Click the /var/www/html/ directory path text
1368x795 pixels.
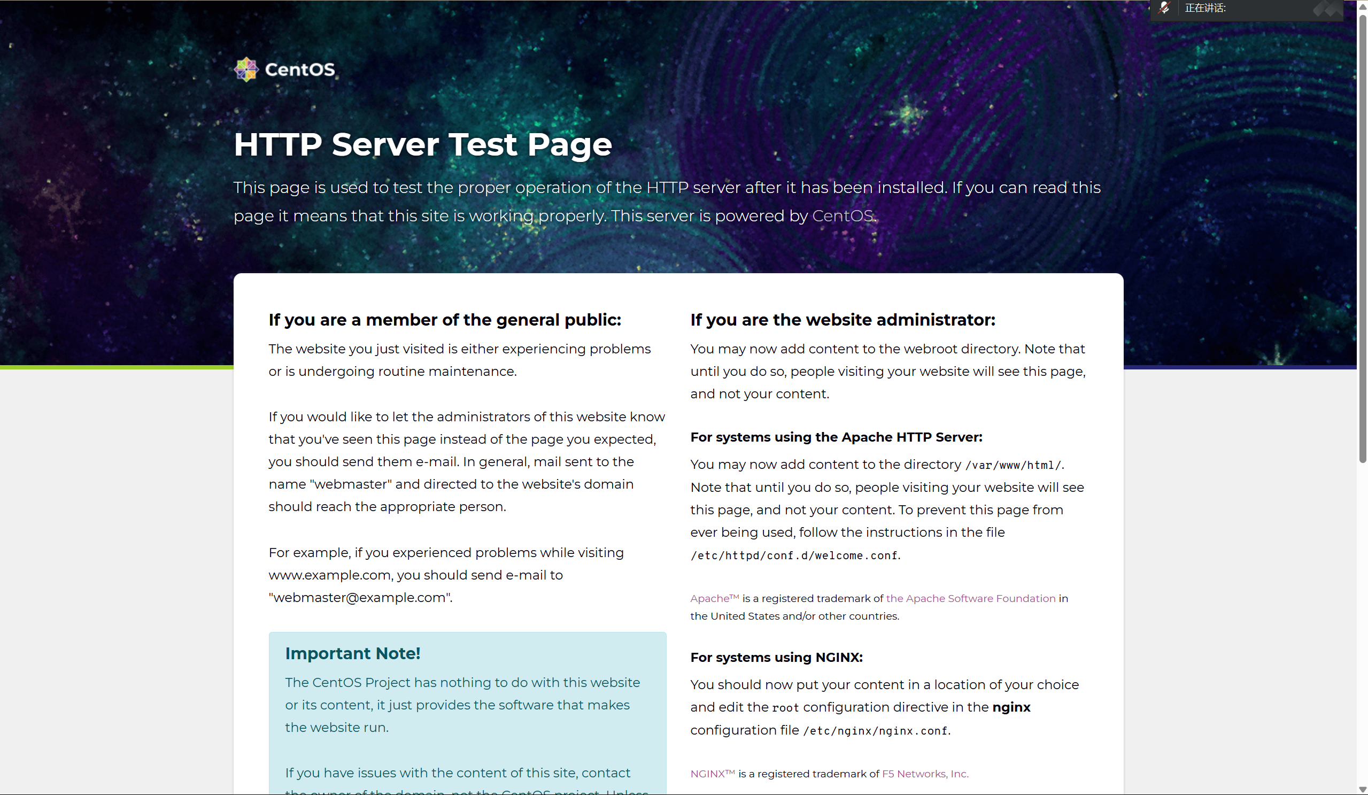click(1013, 465)
